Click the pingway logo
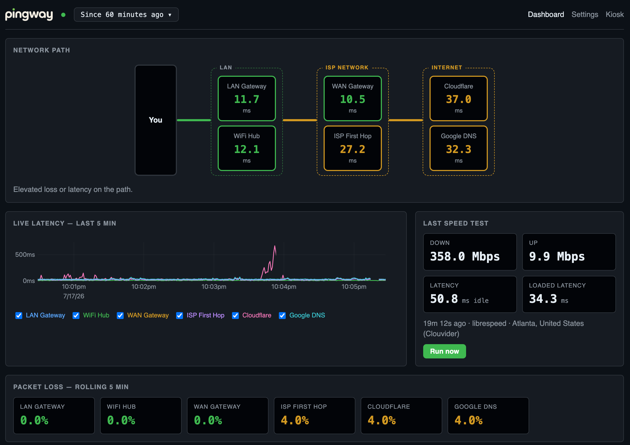This screenshot has height=445, width=630. (29, 15)
